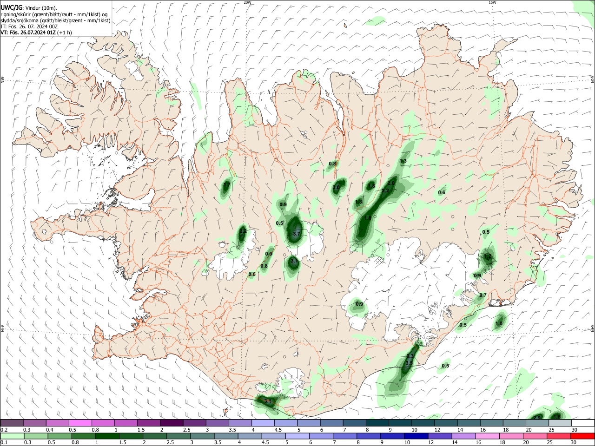Click the 20W longitude label

click(x=247, y=2)
